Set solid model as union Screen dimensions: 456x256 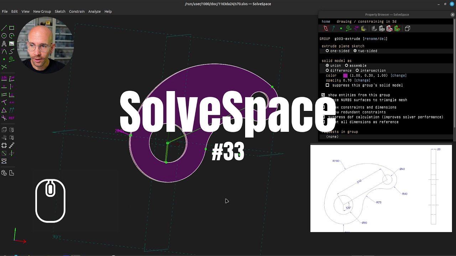point(333,66)
